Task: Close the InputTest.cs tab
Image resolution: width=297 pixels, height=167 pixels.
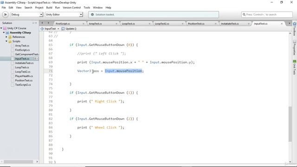Action: click(282, 24)
